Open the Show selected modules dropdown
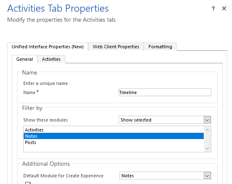The width and height of the screenshot is (232, 184). click(x=165, y=120)
